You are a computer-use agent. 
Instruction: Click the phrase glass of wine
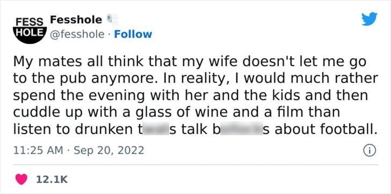[182, 113]
